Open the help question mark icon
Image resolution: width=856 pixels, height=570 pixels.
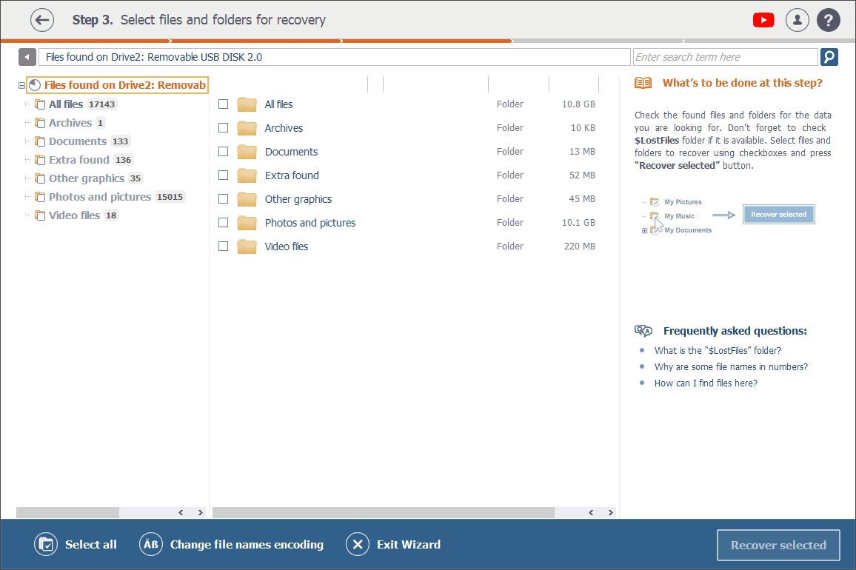(829, 20)
